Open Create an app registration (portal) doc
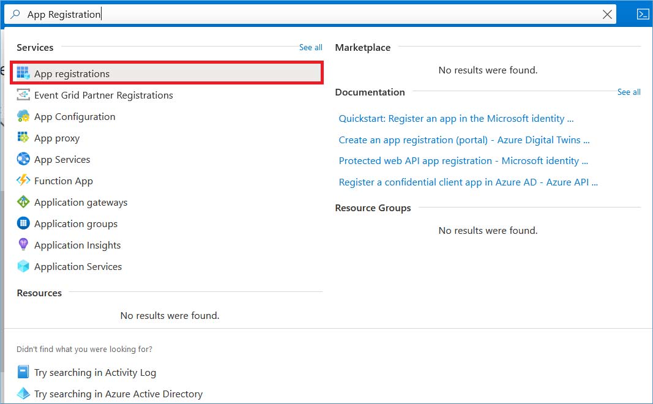The image size is (653, 404). (x=464, y=140)
